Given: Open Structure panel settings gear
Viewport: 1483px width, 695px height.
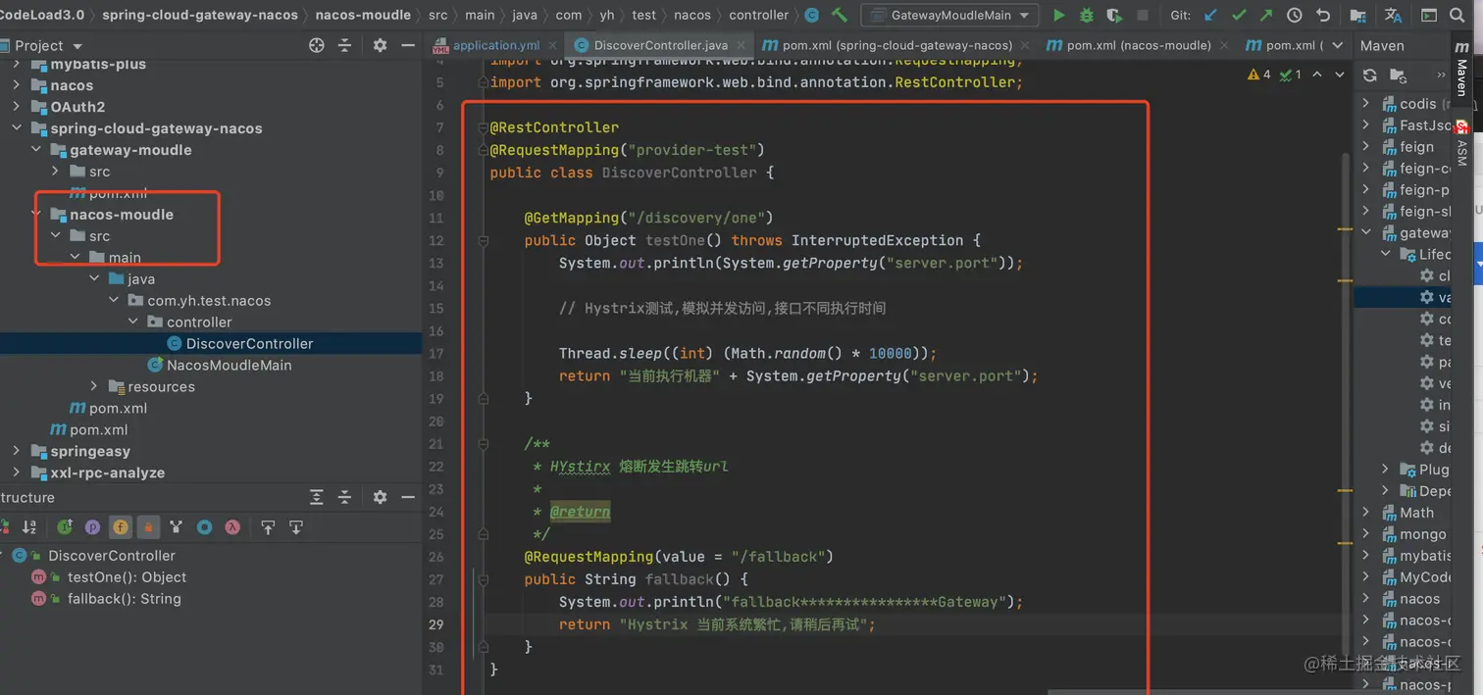Looking at the screenshot, I should (380, 497).
